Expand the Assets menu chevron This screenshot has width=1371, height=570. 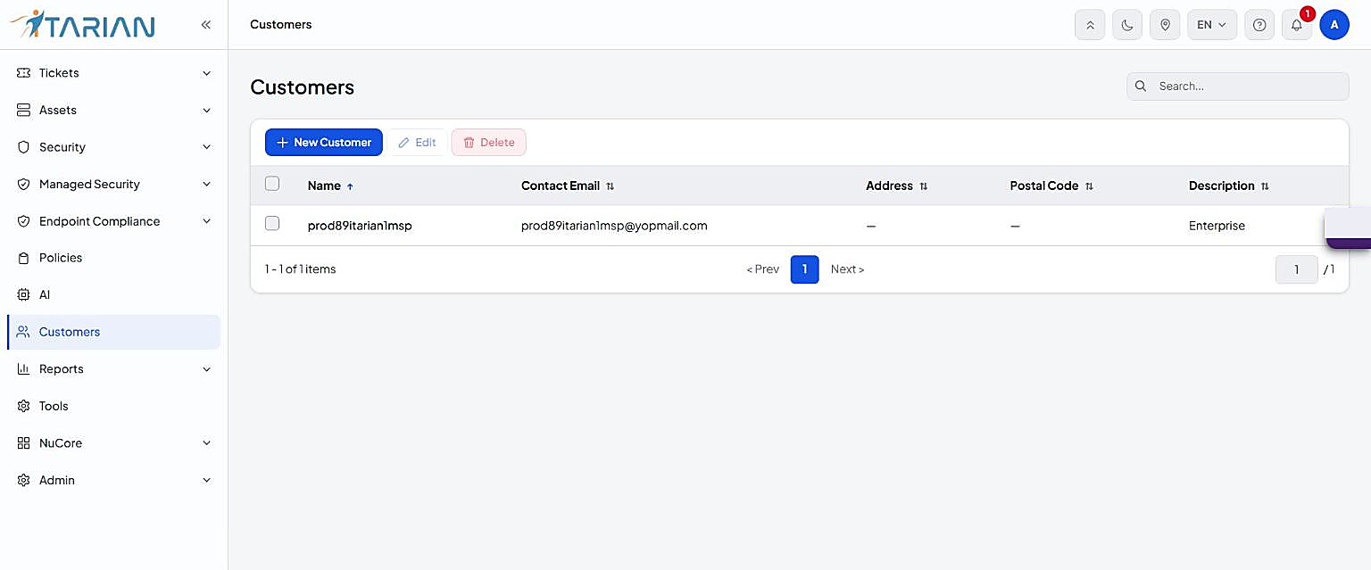tap(206, 111)
